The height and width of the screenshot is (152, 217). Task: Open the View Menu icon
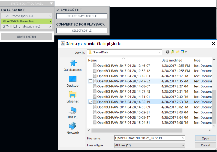(184, 52)
